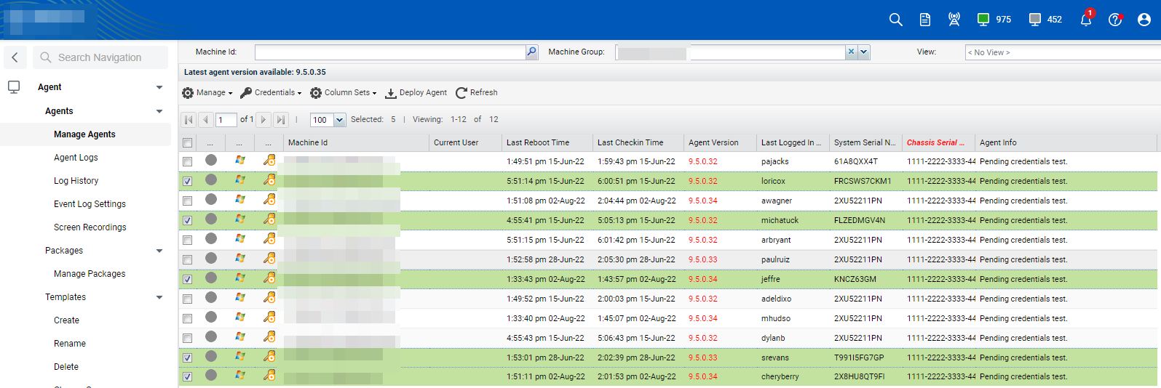Uncheck the cheryberry row checkbox

click(187, 377)
